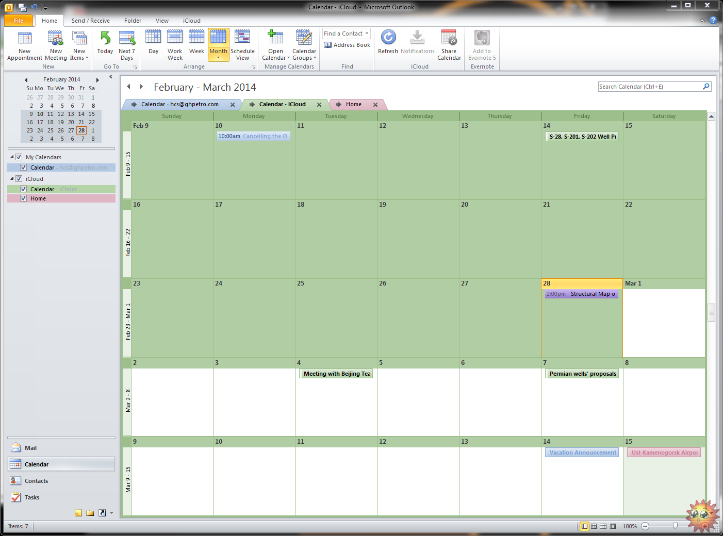Switch to Schedule View
The width and height of the screenshot is (723, 536).
tap(242, 45)
